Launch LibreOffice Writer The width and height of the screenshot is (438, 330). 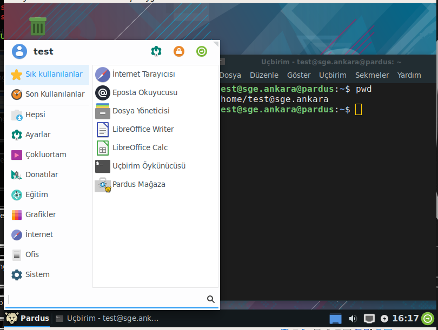tap(155, 130)
